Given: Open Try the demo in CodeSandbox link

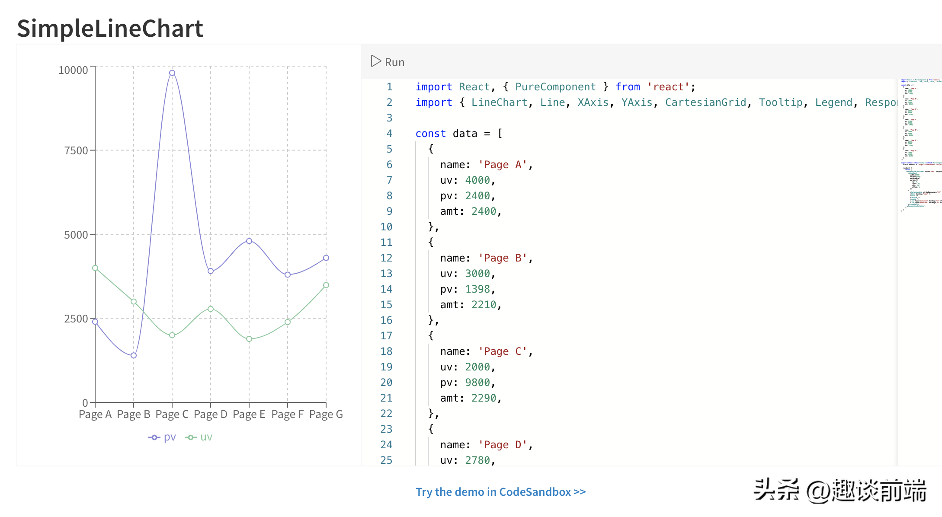Looking at the screenshot, I should [x=500, y=492].
